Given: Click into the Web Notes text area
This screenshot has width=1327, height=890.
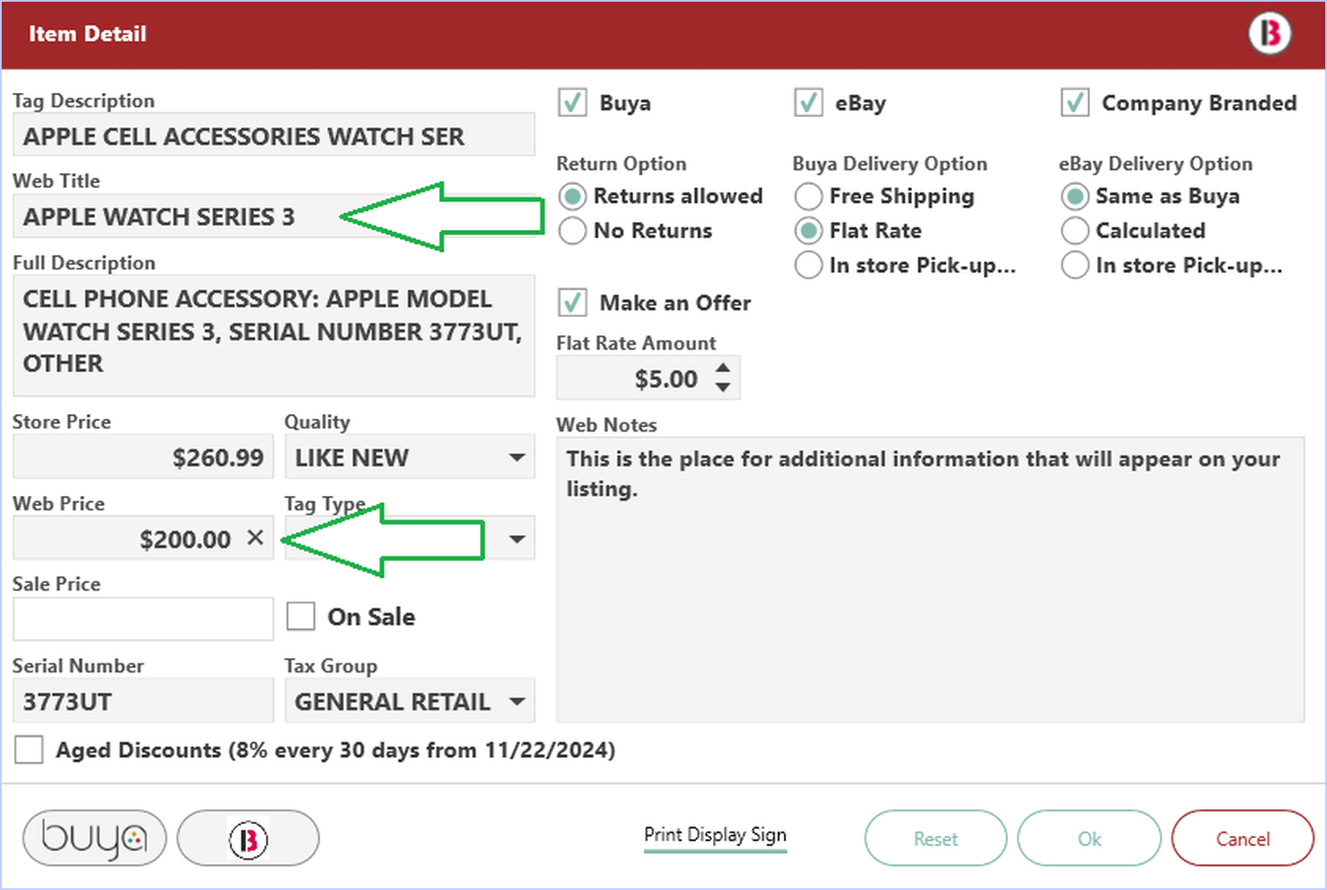Looking at the screenshot, I should (x=930, y=579).
